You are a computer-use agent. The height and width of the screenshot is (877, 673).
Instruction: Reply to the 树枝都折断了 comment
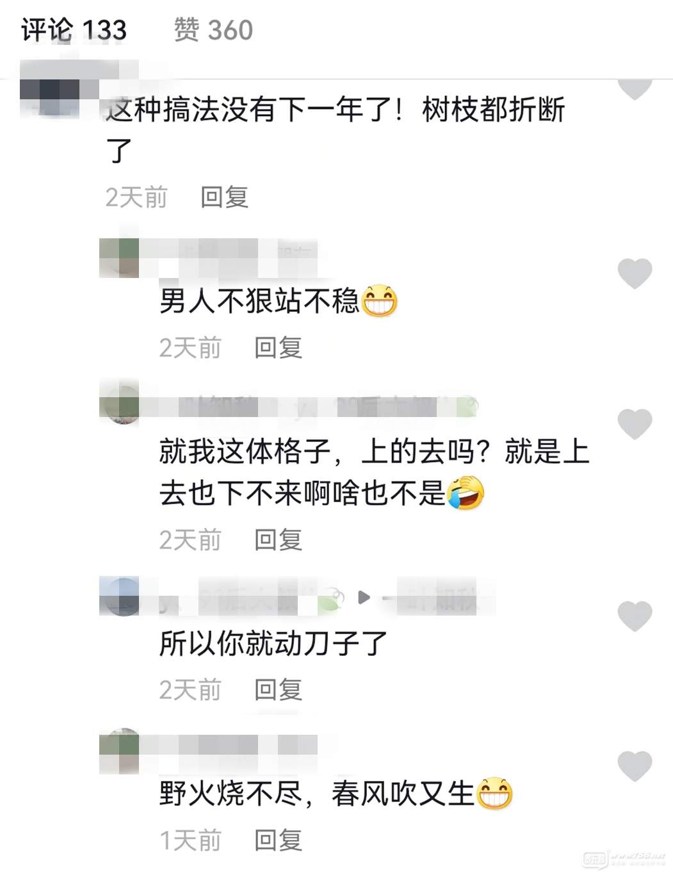[224, 197]
